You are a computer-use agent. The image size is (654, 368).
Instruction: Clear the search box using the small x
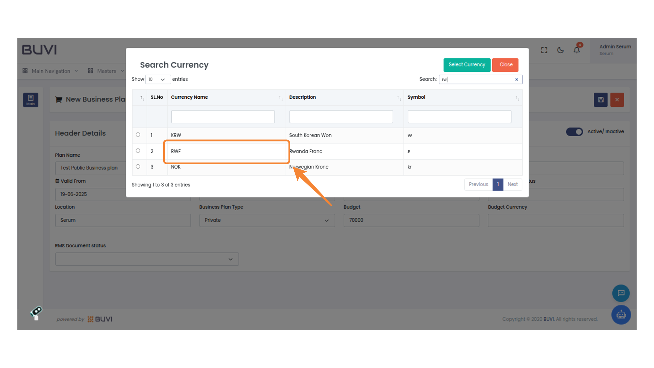point(516,79)
